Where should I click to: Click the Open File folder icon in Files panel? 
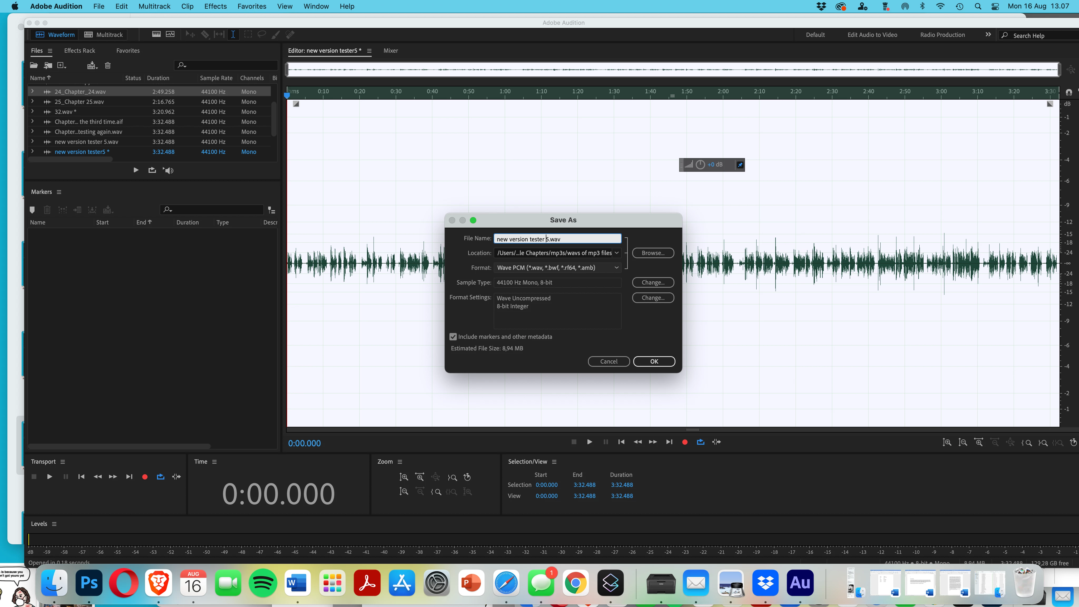34,65
